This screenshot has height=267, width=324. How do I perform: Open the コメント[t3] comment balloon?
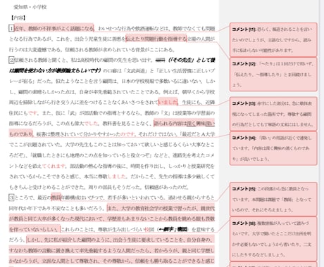273,114
